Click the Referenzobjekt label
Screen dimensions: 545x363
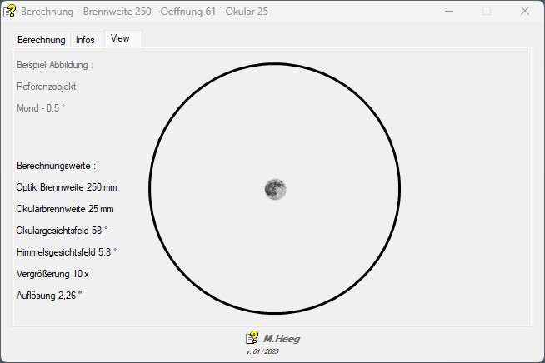tap(46, 87)
